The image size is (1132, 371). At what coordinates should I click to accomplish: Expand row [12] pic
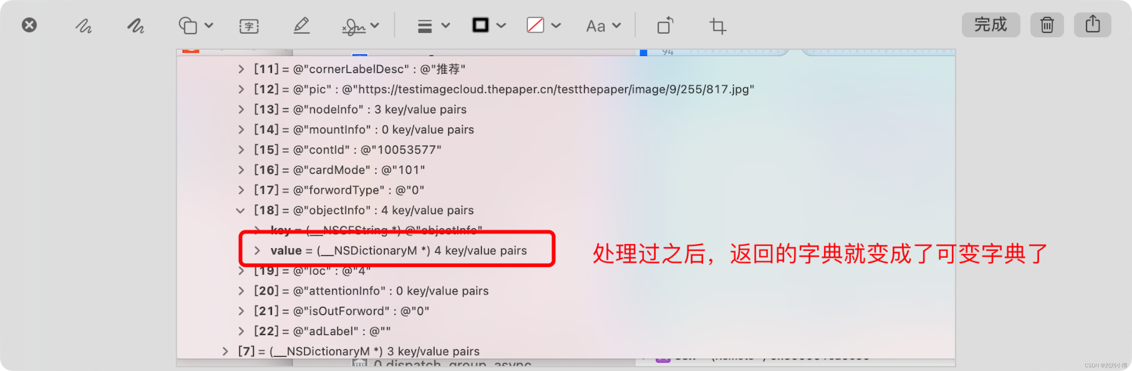pos(241,89)
